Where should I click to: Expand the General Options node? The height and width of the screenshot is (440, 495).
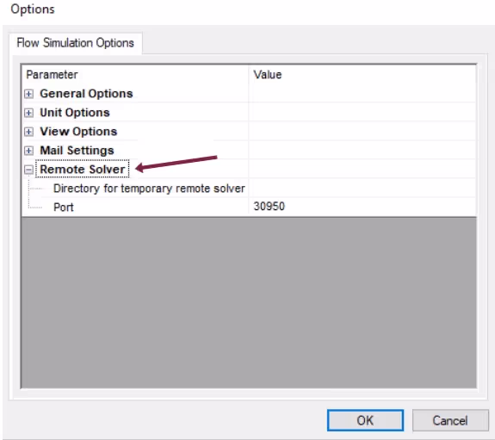point(28,94)
